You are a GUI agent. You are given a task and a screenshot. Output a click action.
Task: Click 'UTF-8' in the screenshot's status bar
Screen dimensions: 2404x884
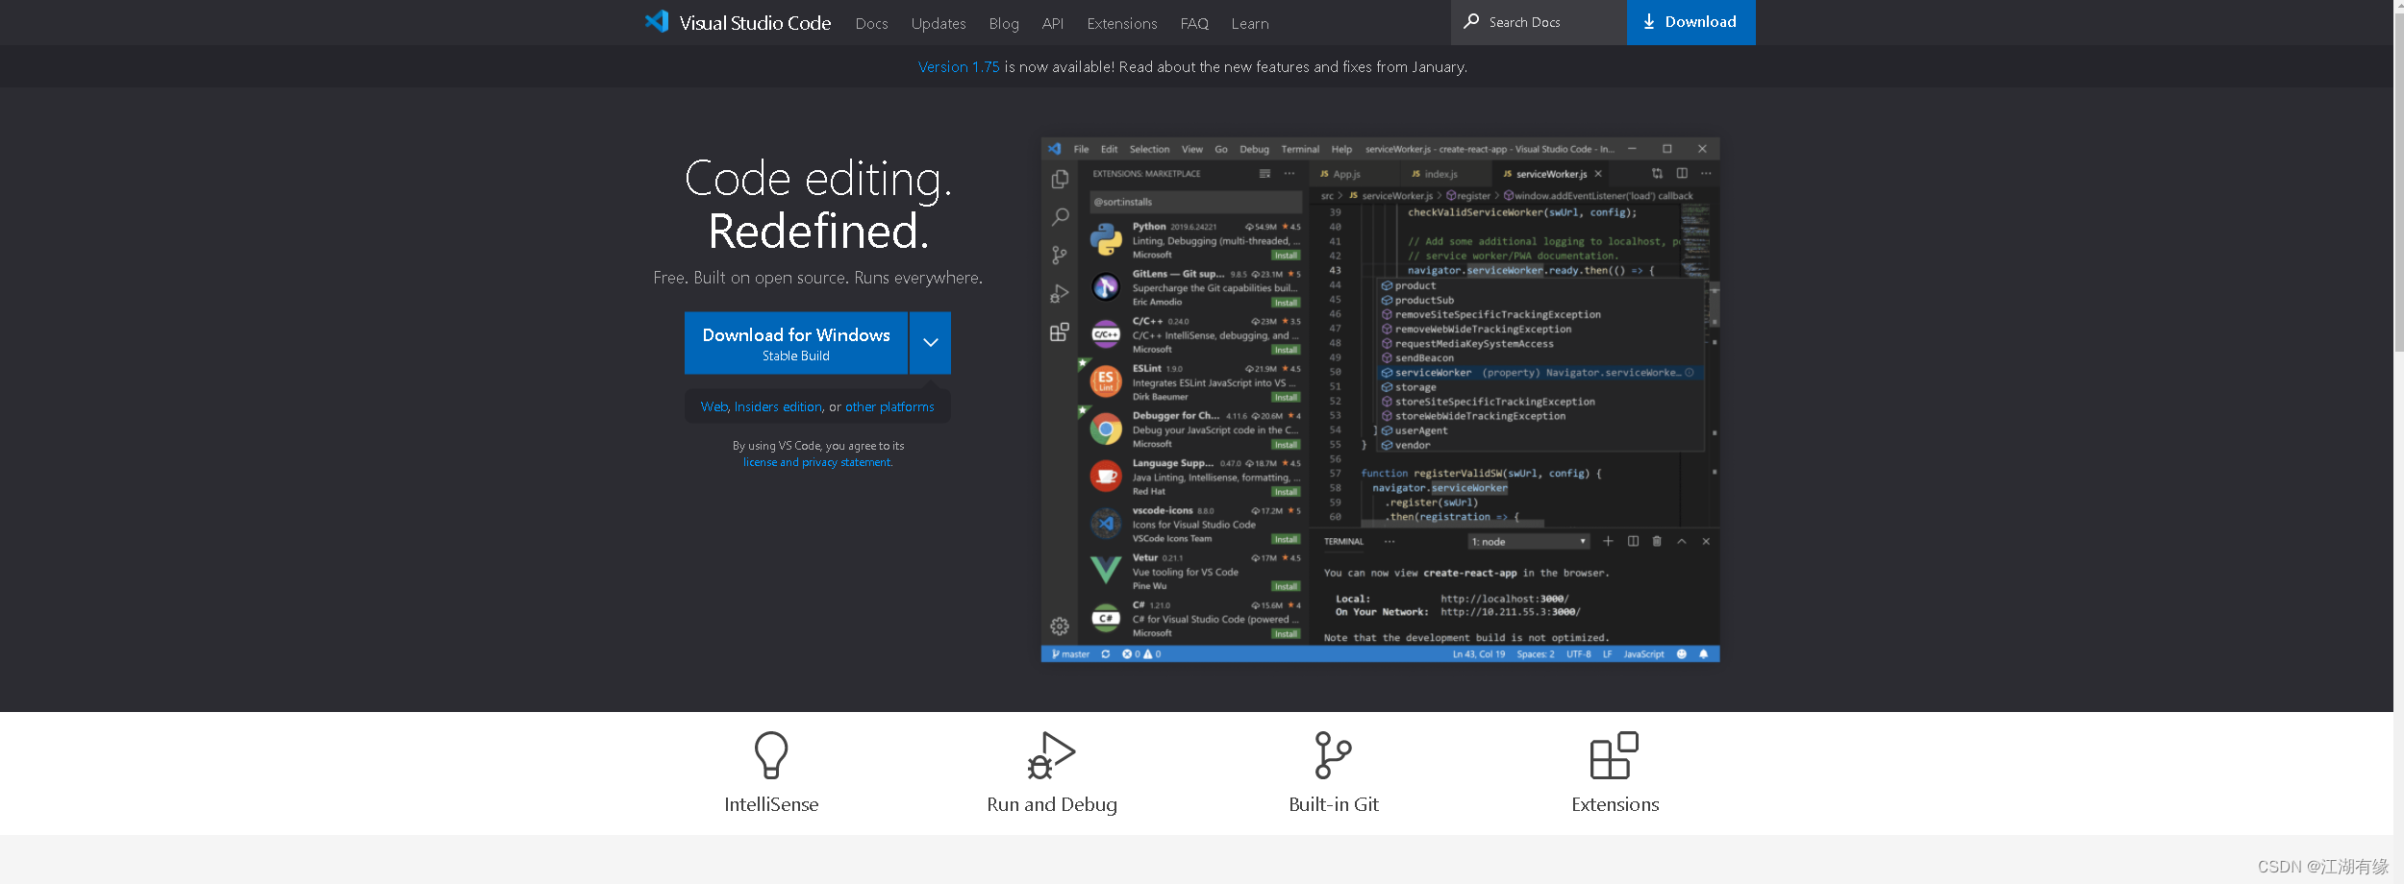tap(1578, 653)
